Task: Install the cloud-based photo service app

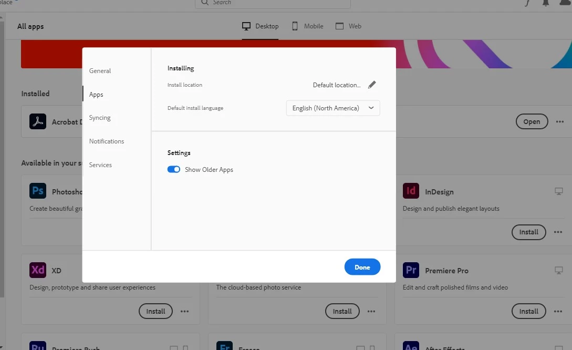Action: point(342,311)
